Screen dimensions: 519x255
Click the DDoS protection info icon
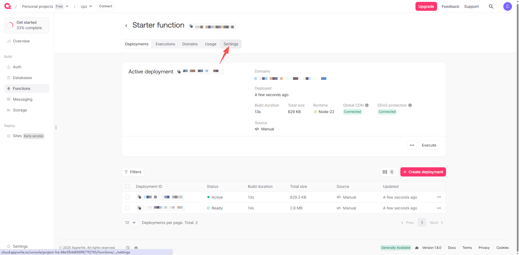click(410, 105)
